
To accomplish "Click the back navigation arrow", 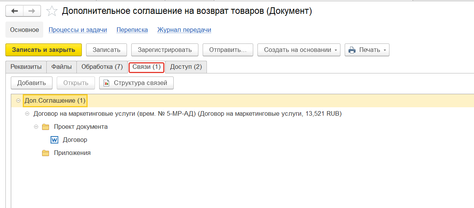I will (15, 11).
